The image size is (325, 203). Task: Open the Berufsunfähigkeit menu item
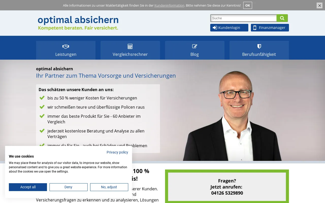tap(259, 50)
